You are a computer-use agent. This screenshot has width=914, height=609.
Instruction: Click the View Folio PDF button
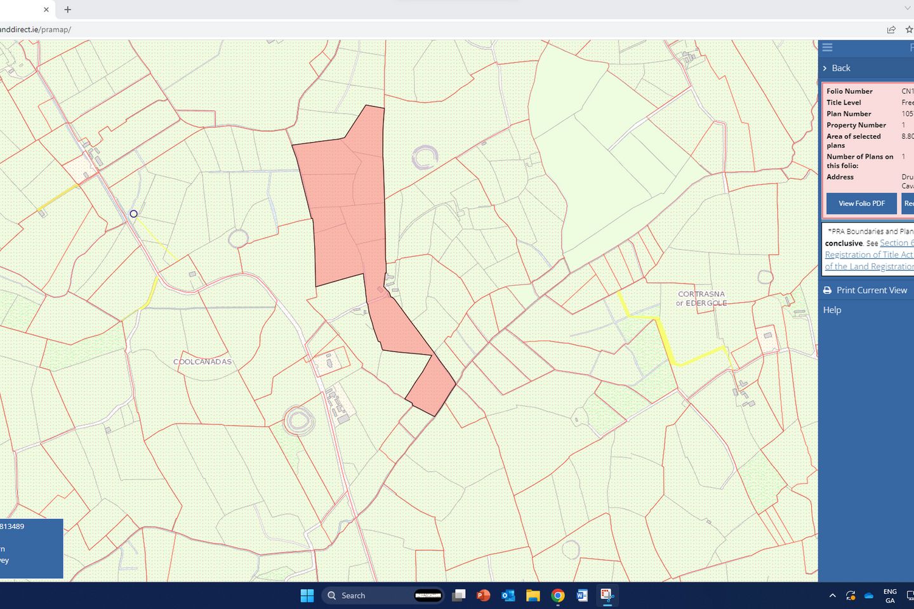(x=861, y=203)
